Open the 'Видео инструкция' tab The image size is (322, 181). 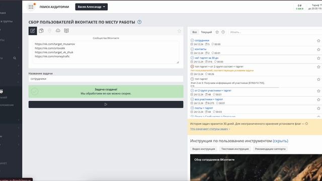pyautogui.click(x=203, y=149)
